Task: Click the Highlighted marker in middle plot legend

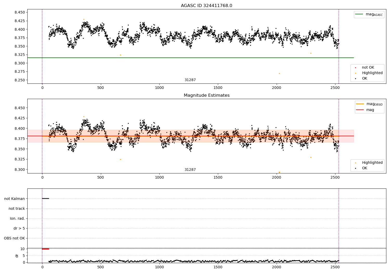Action: click(355, 163)
